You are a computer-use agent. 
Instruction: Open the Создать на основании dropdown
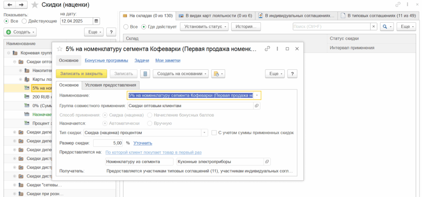click(181, 74)
